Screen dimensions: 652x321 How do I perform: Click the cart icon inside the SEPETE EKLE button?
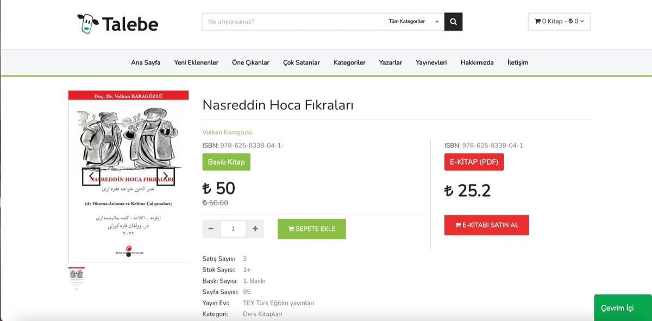pyautogui.click(x=292, y=229)
